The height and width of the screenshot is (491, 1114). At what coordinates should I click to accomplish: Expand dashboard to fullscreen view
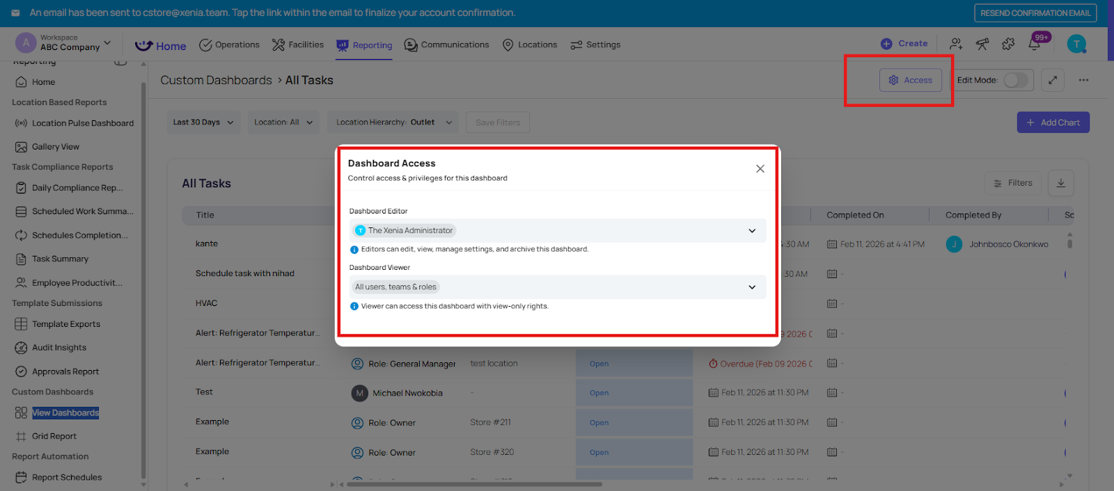(1053, 80)
